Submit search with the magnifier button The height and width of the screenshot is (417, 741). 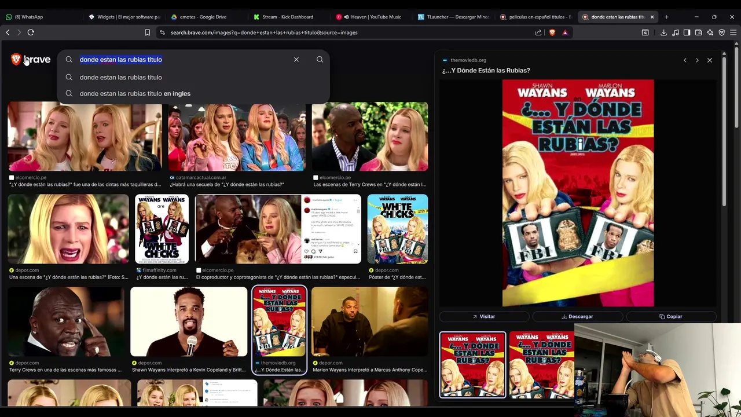pyautogui.click(x=320, y=60)
